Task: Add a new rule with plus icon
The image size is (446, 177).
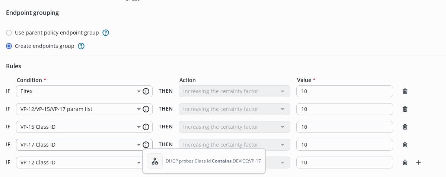Action: pyautogui.click(x=418, y=163)
